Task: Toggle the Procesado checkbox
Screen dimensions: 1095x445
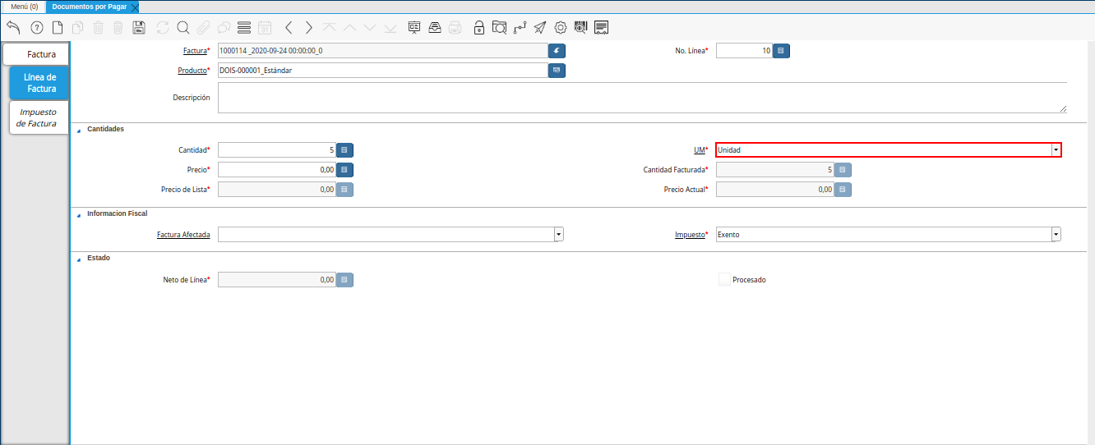Action: tap(724, 279)
